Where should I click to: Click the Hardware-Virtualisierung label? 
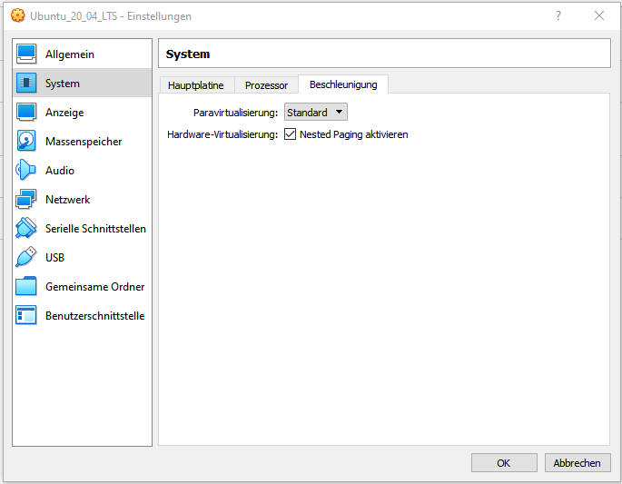222,134
